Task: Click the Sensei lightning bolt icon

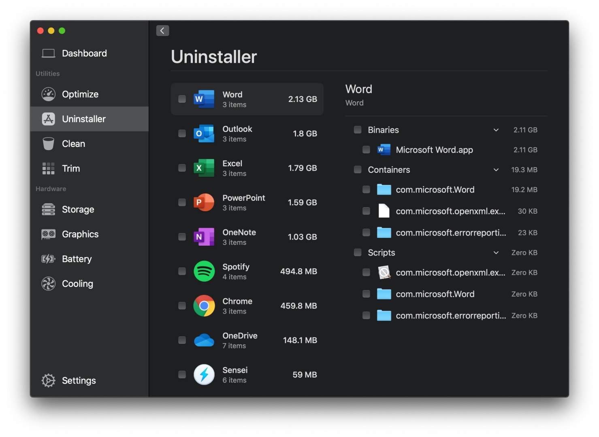Action: pyautogui.click(x=204, y=375)
